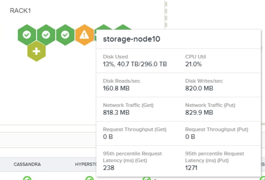Click the CASSANDRA column header

coord(27,164)
